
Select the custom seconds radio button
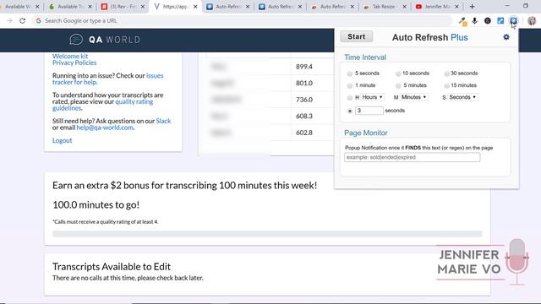tap(350, 111)
